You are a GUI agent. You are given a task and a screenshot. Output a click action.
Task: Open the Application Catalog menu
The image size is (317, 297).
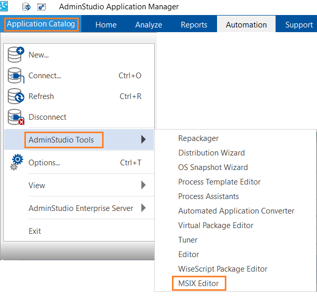tap(41, 24)
